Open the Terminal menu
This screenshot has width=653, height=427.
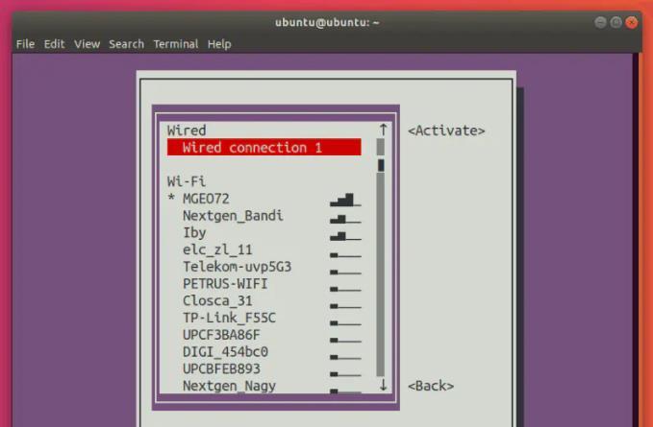tap(176, 44)
